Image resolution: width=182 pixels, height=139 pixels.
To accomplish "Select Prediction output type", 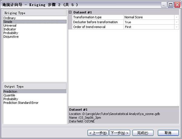I will pyautogui.click(x=10, y=92).
